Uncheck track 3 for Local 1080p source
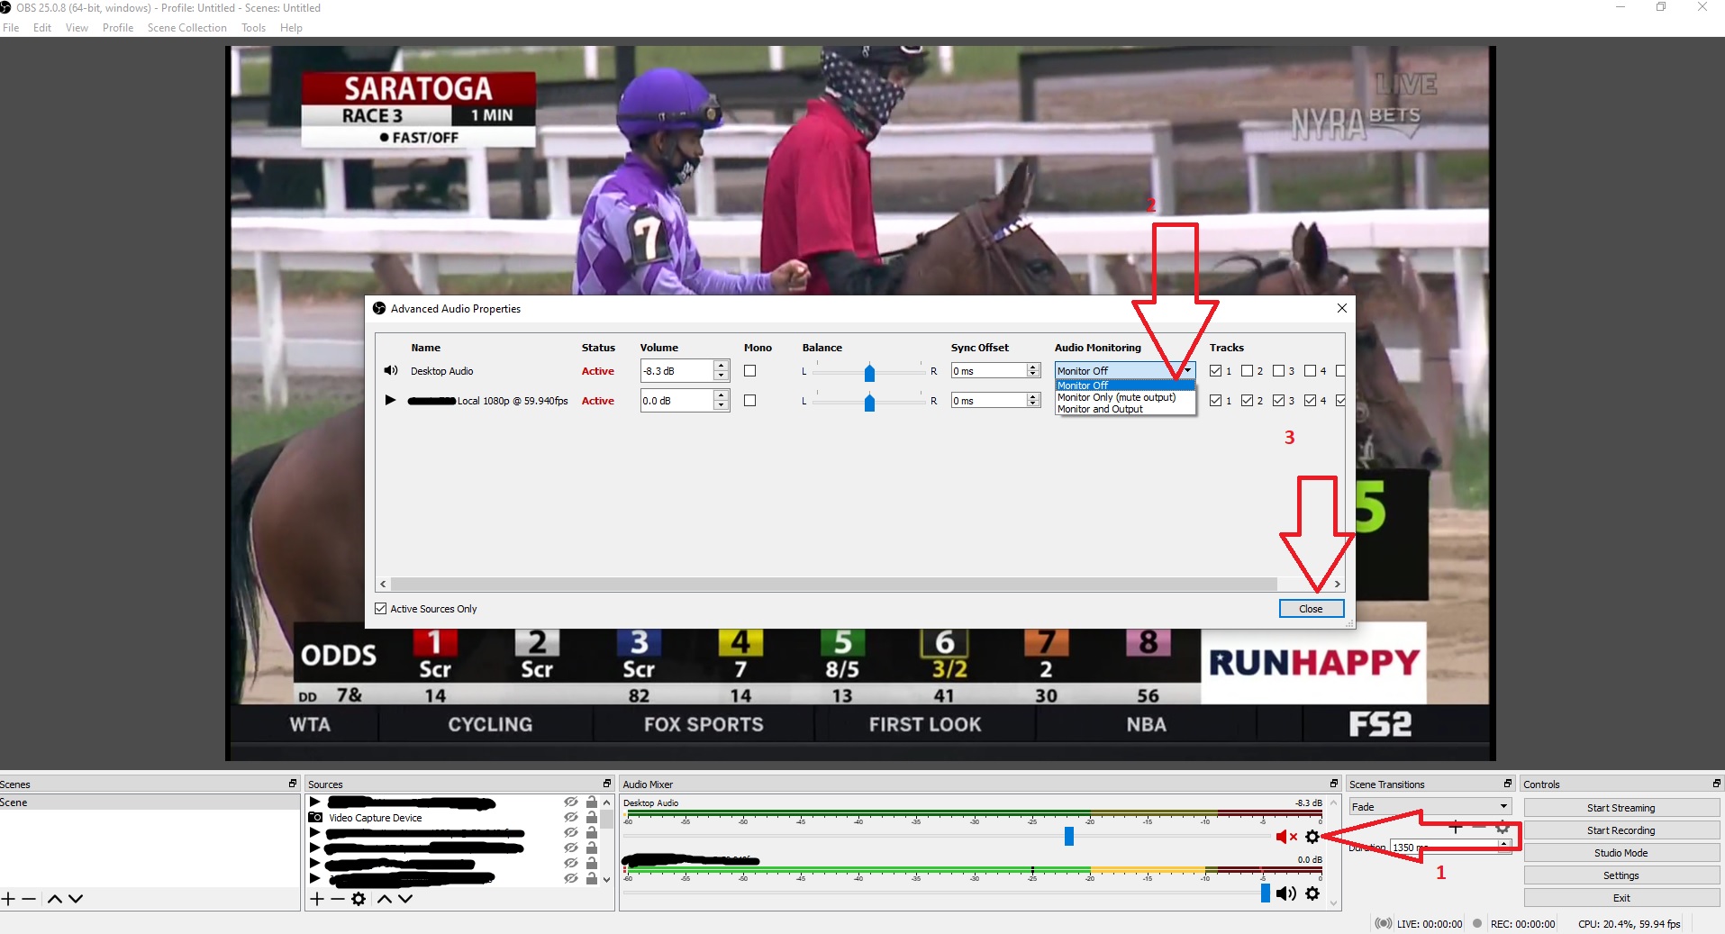 [1278, 401]
